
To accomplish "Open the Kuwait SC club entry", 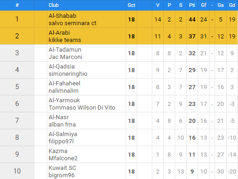I will [x=62, y=168].
